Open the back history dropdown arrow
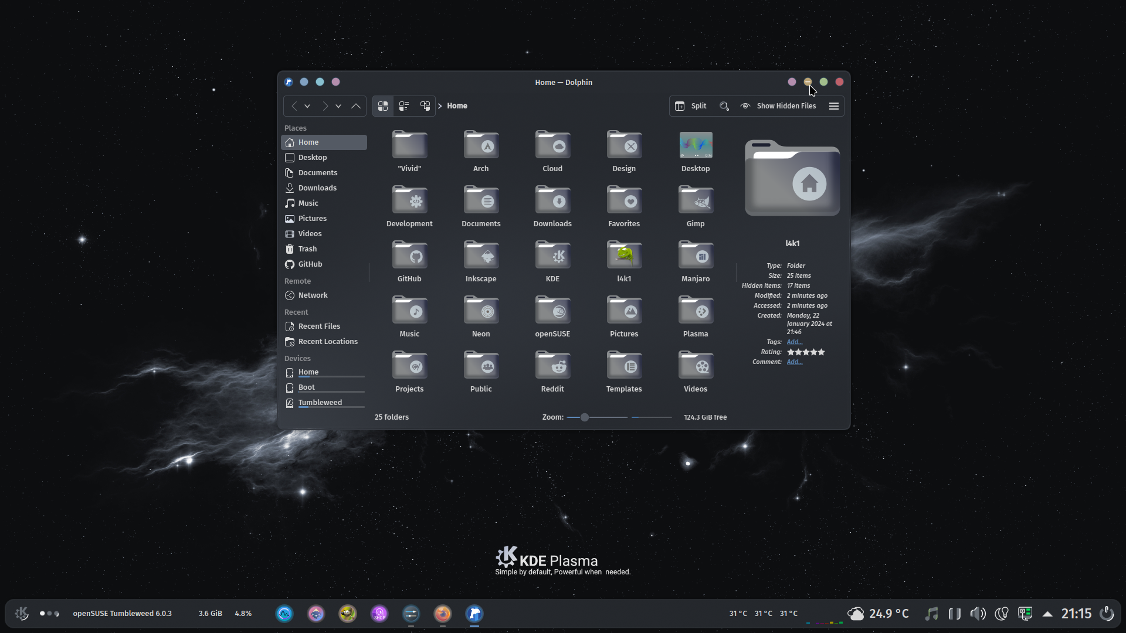 click(x=307, y=106)
